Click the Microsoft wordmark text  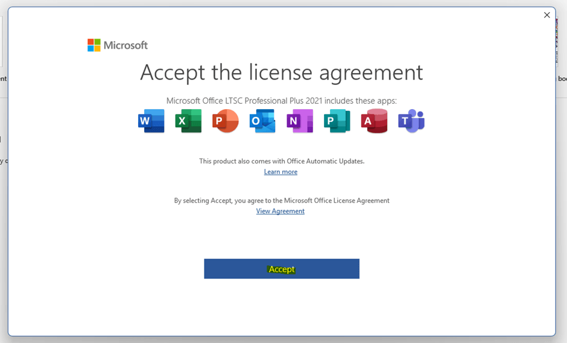[125, 45]
